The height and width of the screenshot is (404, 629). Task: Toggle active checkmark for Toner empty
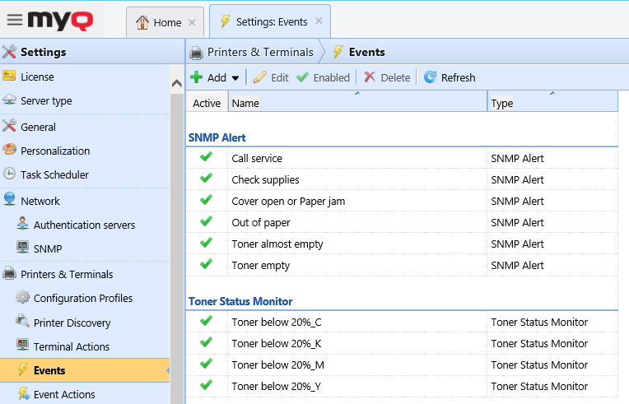coord(206,265)
